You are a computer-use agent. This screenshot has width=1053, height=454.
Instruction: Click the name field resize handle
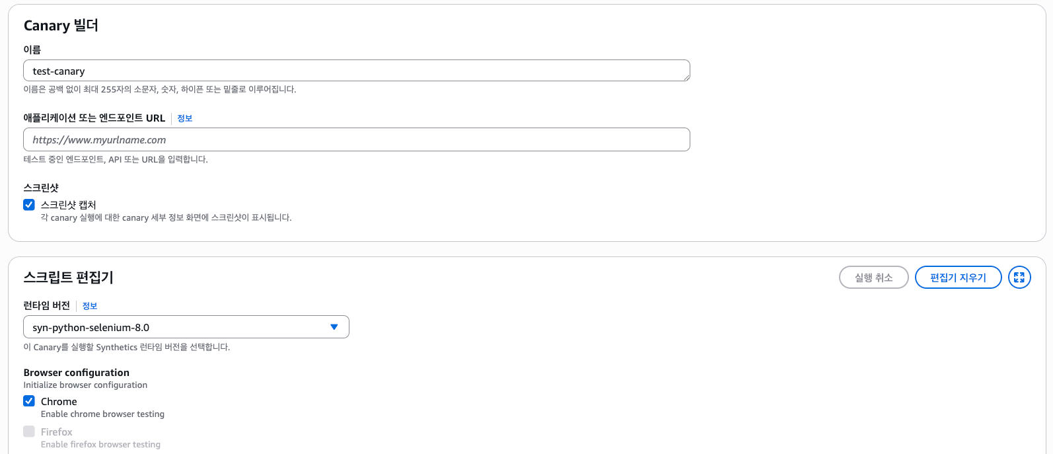[686, 77]
